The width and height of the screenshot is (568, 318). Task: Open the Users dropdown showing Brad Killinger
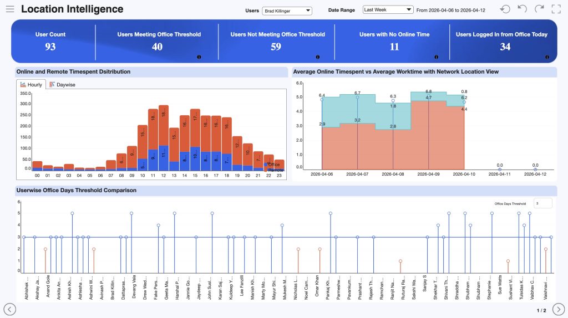[x=287, y=11]
